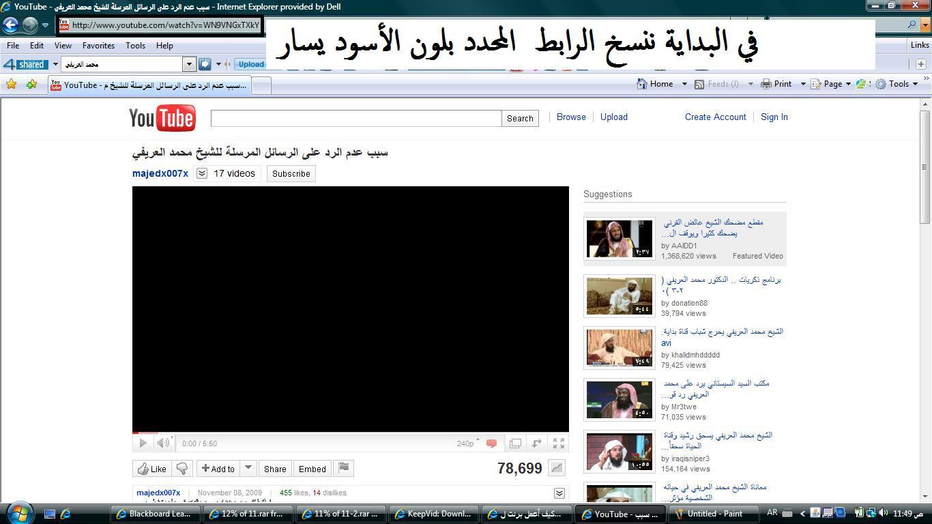932x524 pixels.
Task: Click Create Account link
Action: coord(716,117)
